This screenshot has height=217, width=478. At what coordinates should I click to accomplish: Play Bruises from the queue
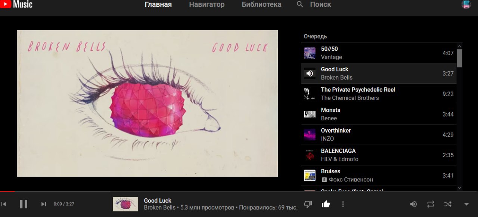tap(379, 176)
